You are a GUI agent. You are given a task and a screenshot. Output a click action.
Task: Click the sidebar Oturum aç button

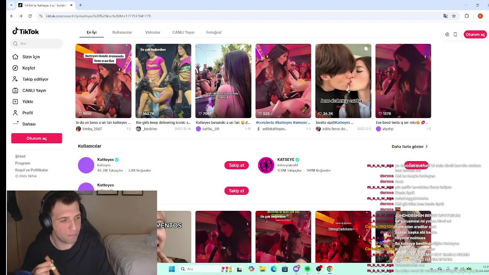(x=37, y=138)
